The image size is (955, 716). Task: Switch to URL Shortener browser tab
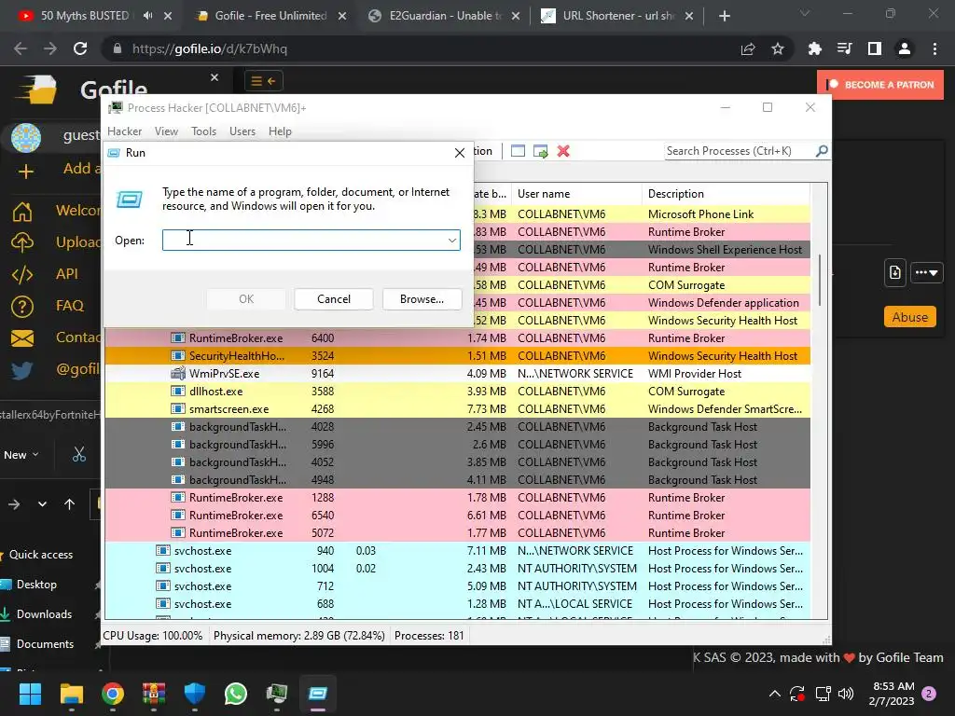click(x=617, y=16)
